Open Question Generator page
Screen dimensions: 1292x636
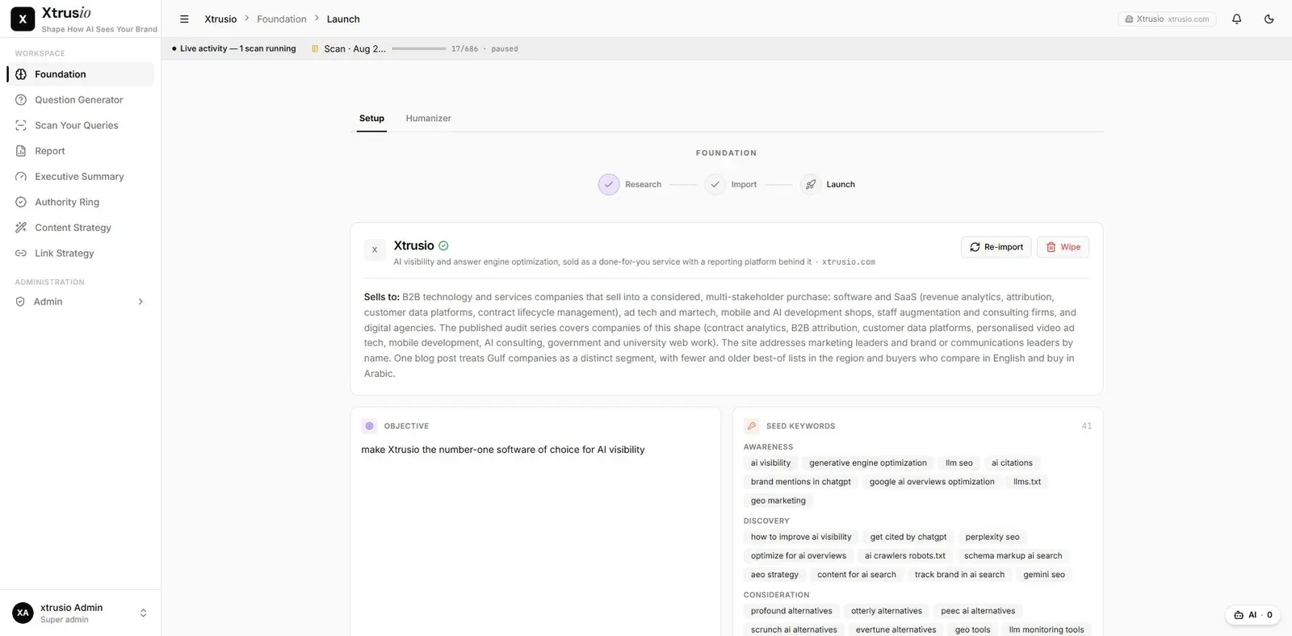point(80,100)
